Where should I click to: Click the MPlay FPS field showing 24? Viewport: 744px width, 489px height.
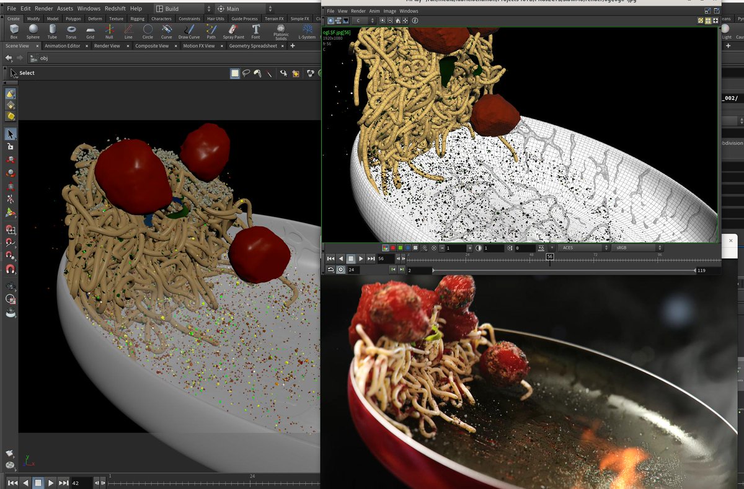[355, 270]
